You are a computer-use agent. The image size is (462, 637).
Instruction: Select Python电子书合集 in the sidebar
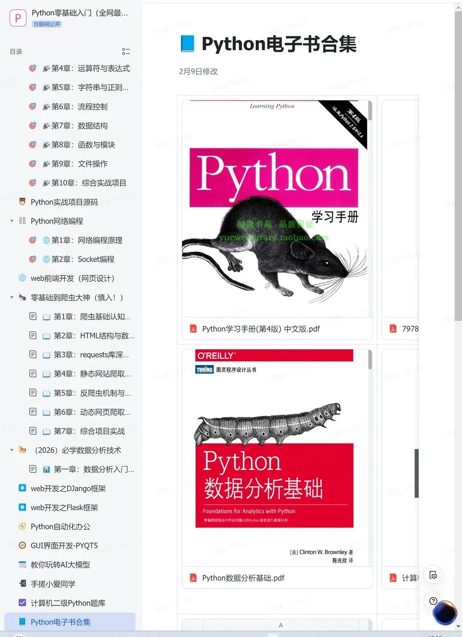pyautogui.click(x=70, y=622)
